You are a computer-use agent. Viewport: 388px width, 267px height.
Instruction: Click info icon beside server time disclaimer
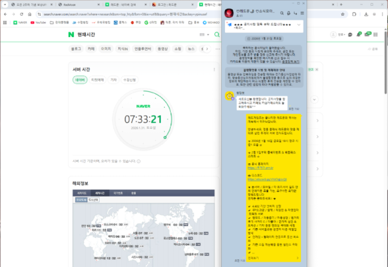(138, 161)
